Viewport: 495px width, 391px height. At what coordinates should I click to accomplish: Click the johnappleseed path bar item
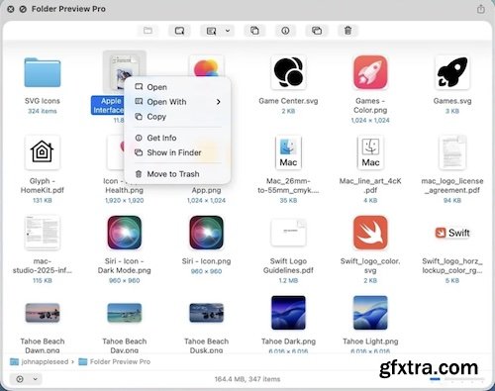coord(40,361)
